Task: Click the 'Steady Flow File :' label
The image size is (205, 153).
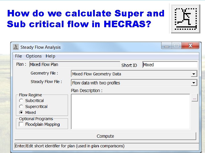Action: pyautogui.click(x=46, y=82)
